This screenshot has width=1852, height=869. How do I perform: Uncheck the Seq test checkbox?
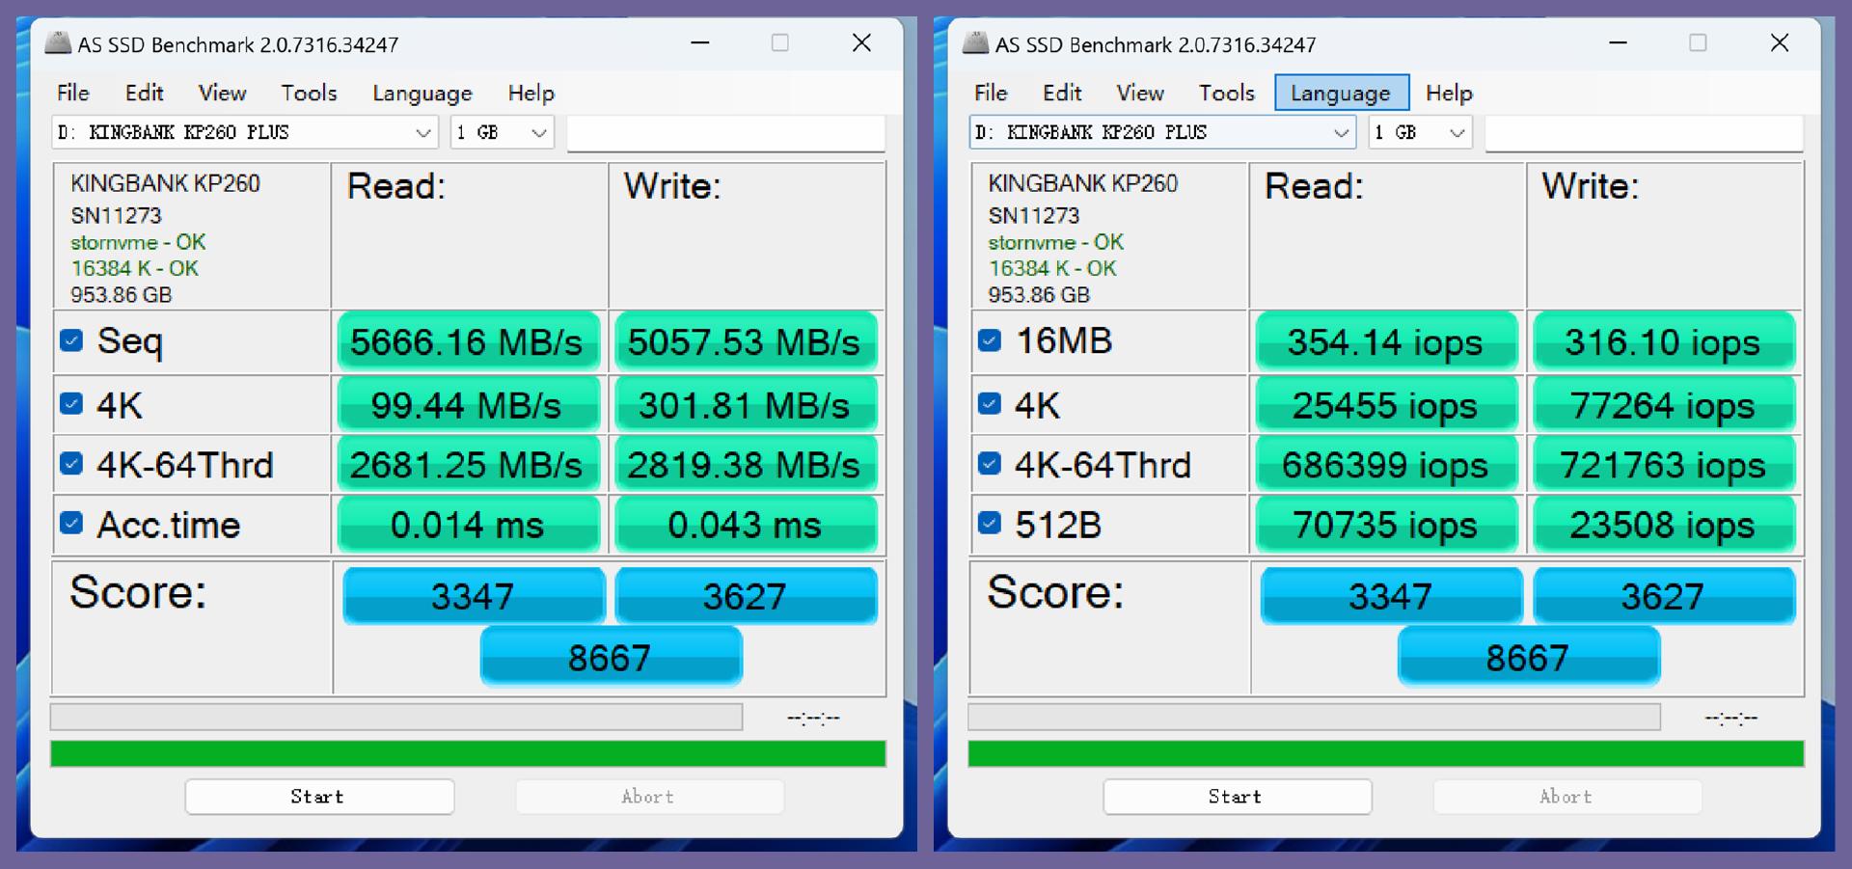tap(71, 340)
